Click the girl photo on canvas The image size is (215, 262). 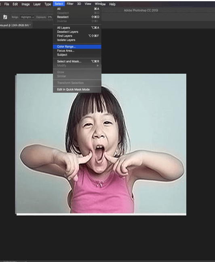(x=101, y=145)
